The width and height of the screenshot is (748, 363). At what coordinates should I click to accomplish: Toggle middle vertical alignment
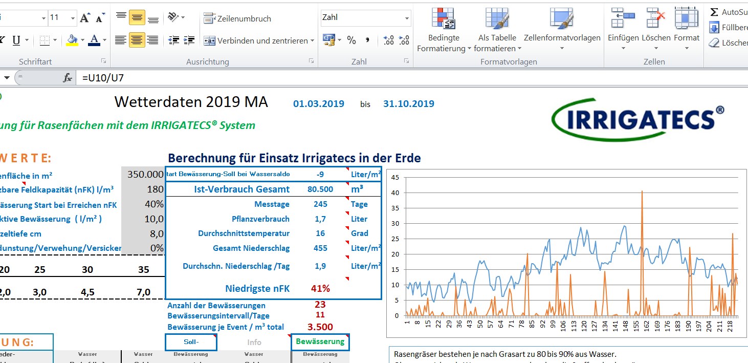(137, 17)
